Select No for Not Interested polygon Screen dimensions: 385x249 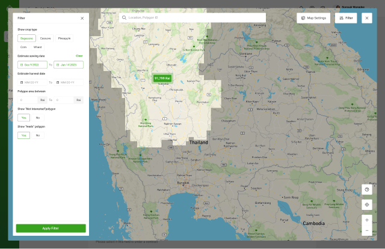click(38, 118)
